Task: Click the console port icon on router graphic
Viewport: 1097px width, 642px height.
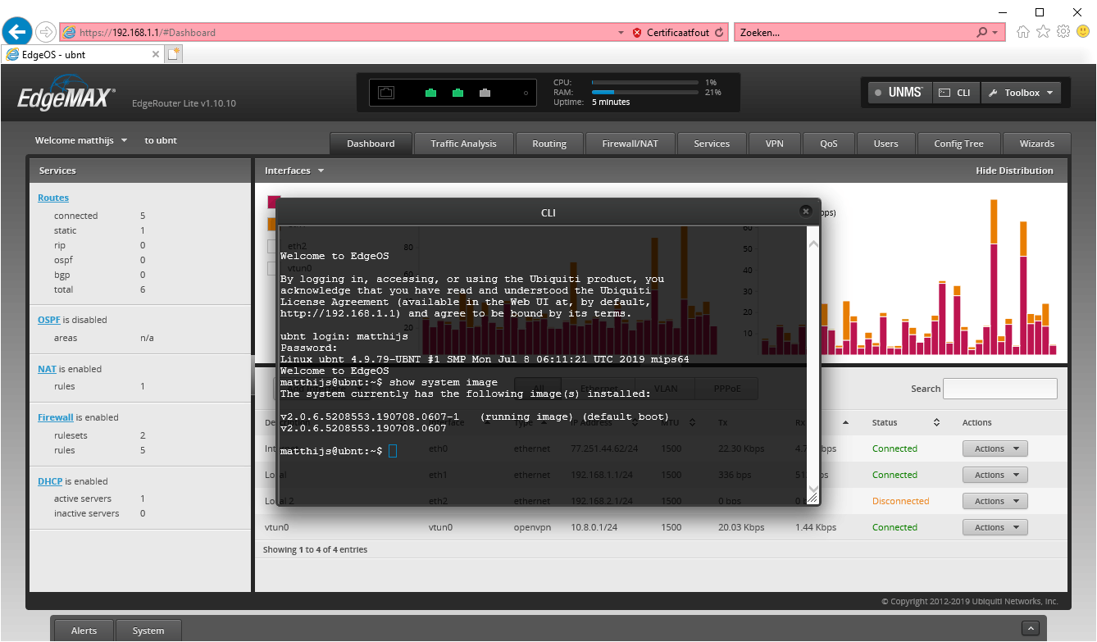Action: (x=386, y=93)
